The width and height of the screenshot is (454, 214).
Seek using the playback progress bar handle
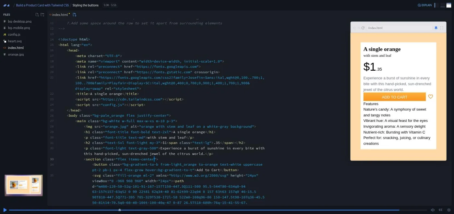120,210
